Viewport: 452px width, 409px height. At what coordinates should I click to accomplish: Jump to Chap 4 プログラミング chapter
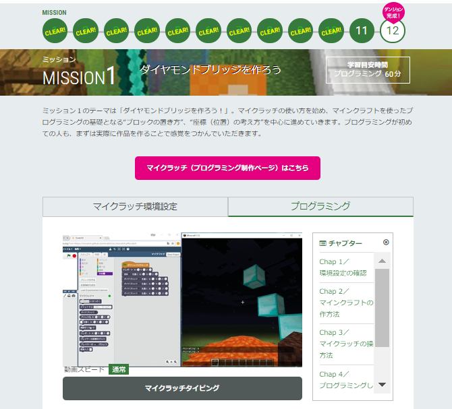[x=346, y=380]
